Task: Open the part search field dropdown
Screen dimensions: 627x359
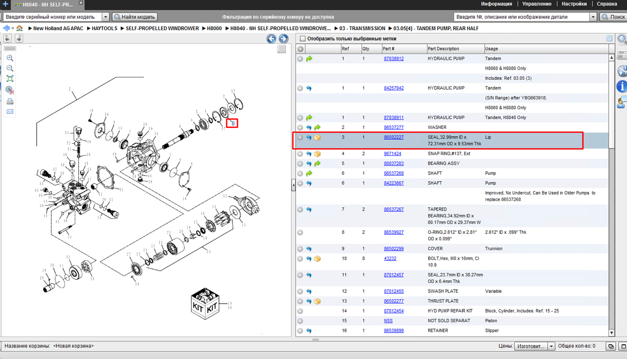Action: [593, 17]
